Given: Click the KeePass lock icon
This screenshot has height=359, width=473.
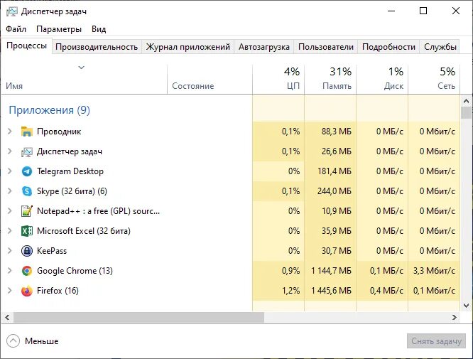Looking at the screenshot, I should 26,251.
